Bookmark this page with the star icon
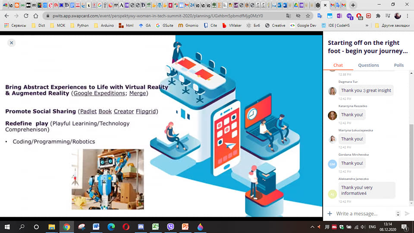Image resolution: width=414 pixels, height=233 pixels. (308, 16)
